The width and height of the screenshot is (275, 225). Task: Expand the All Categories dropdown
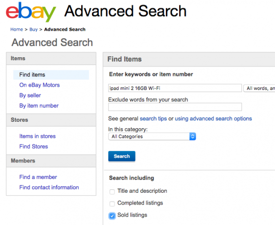[x=152, y=136]
